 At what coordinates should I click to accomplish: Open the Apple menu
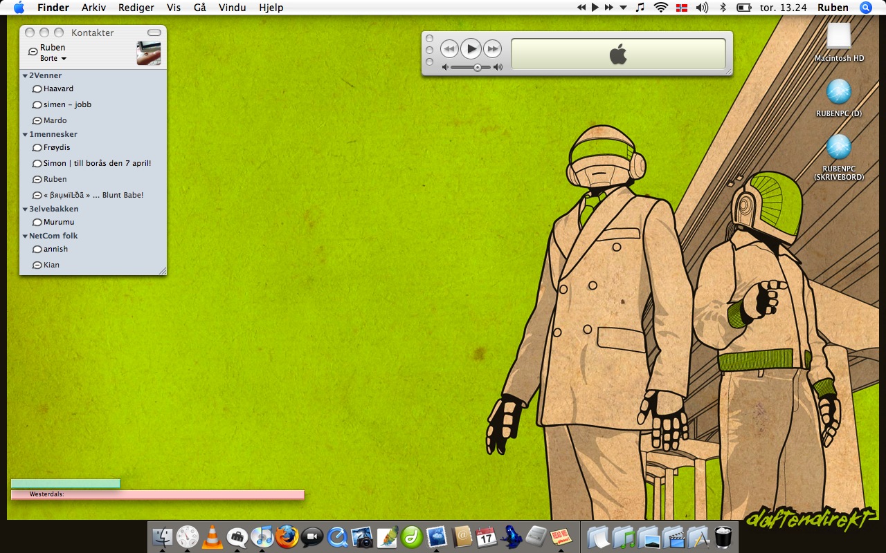(x=19, y=8)
